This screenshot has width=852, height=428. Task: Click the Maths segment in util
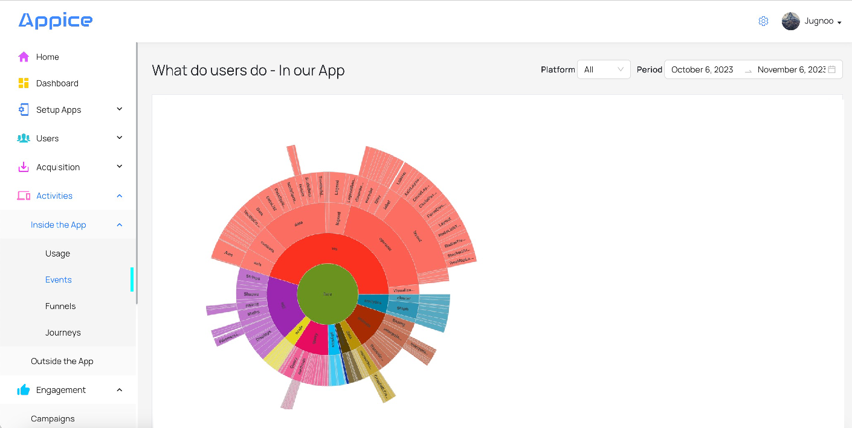tap(253, 312)
